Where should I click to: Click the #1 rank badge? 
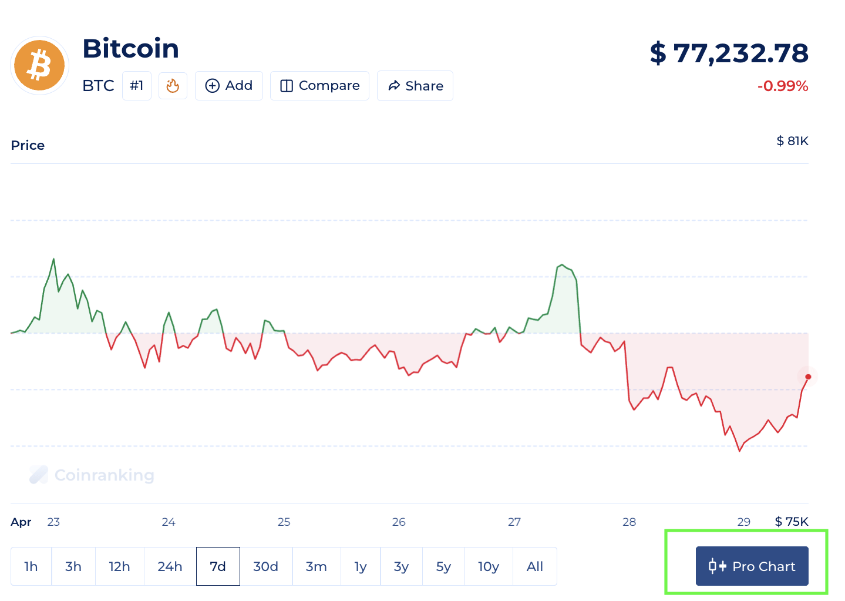point(137,86)
